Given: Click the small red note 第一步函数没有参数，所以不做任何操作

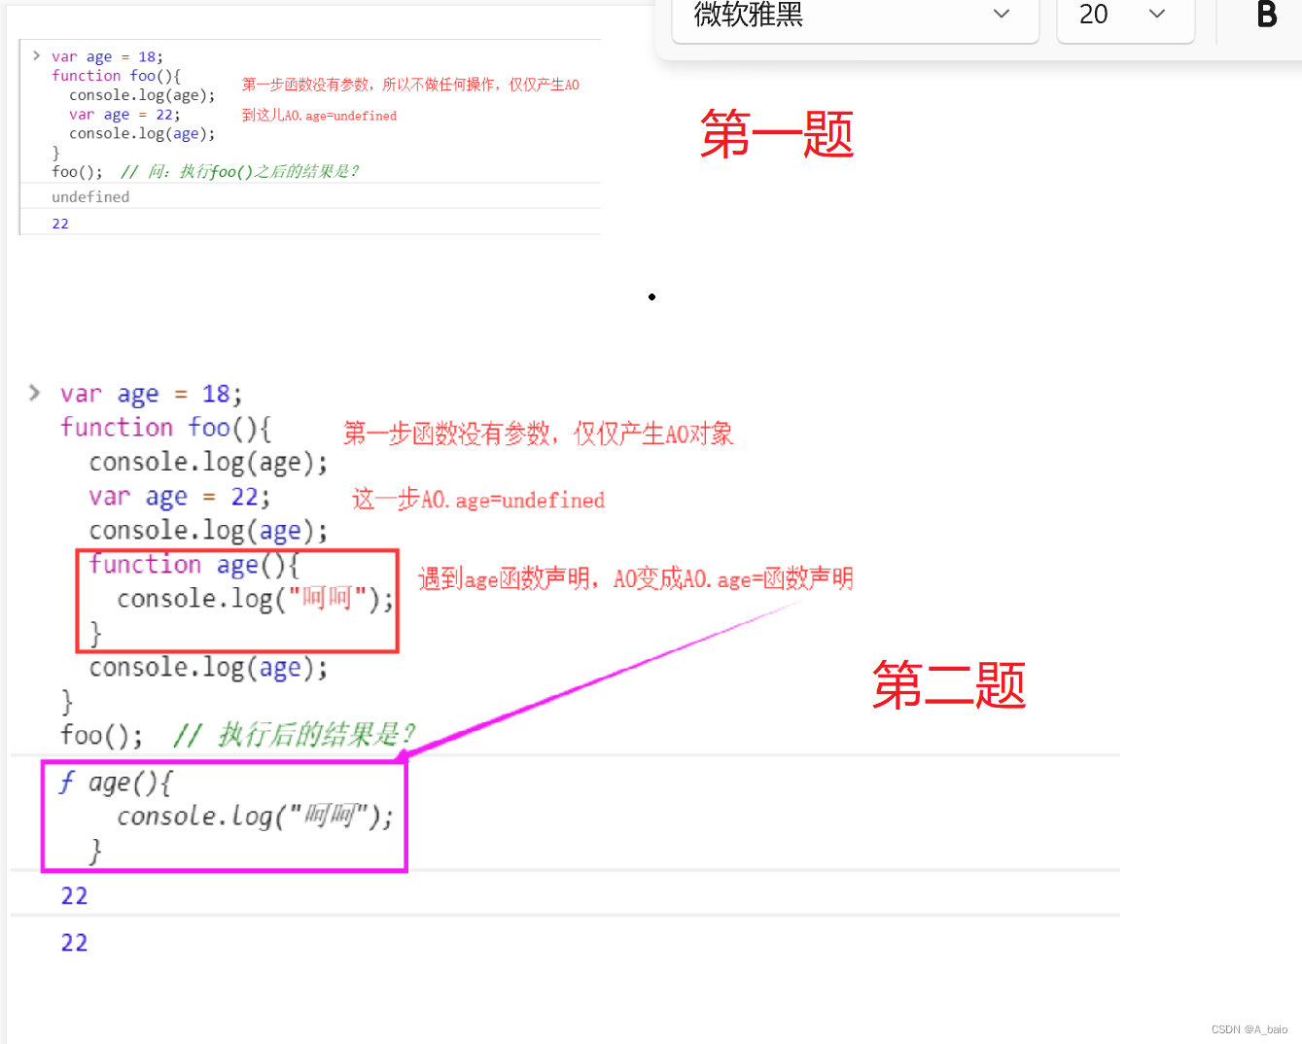Looking at the screenshot, I should [x=368, y=85].
